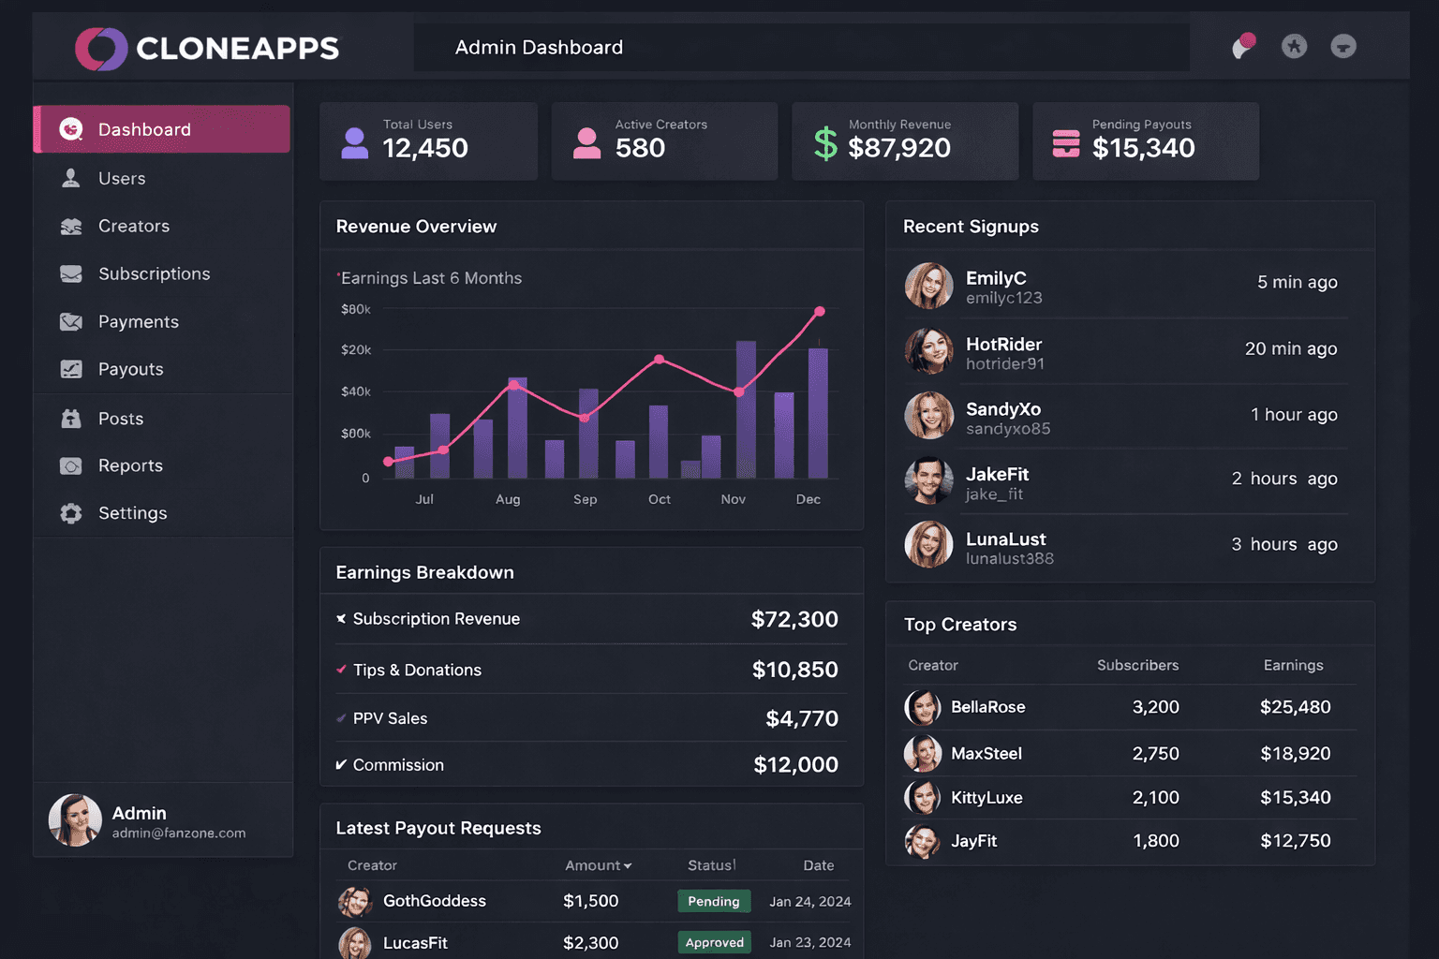Go to Payouts page
This screenshot has width=1439, height=959.
coord(162,369)
